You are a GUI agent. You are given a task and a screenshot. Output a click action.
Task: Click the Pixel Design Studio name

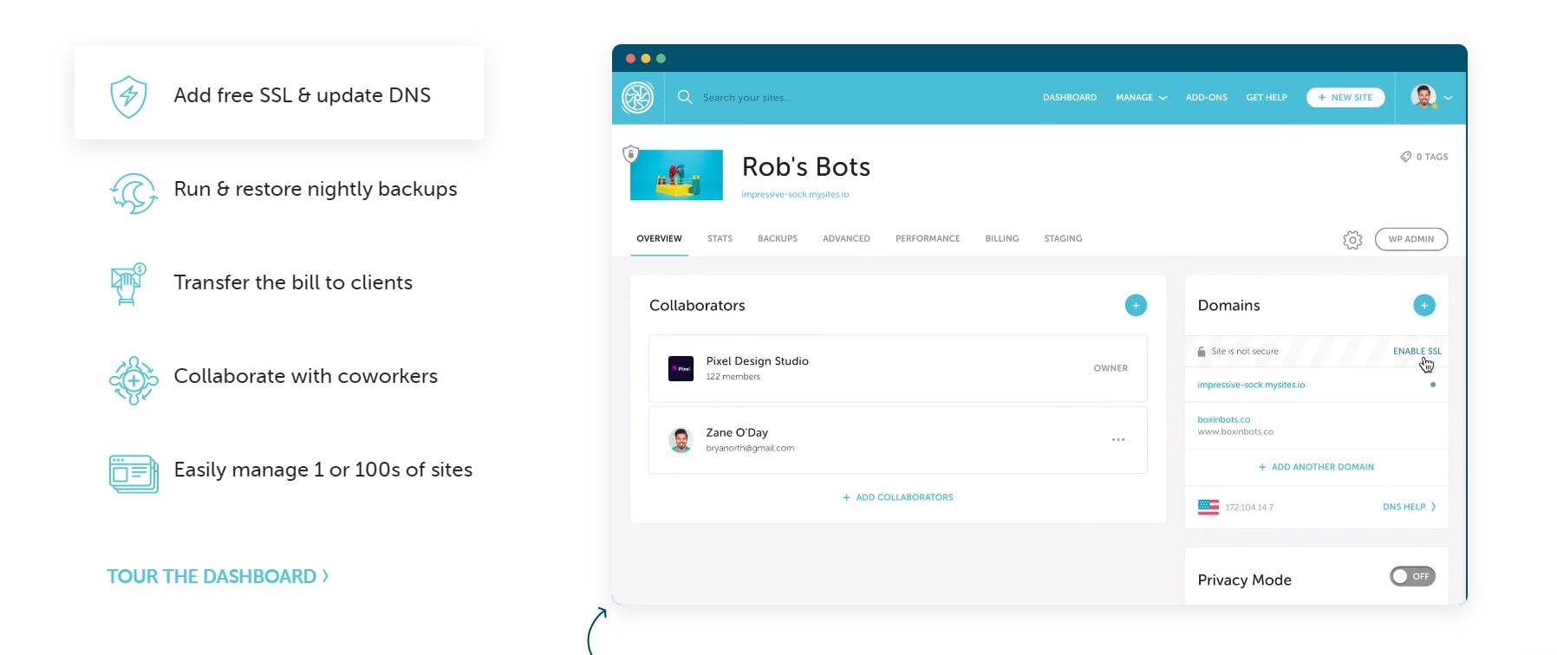point(757,361)
